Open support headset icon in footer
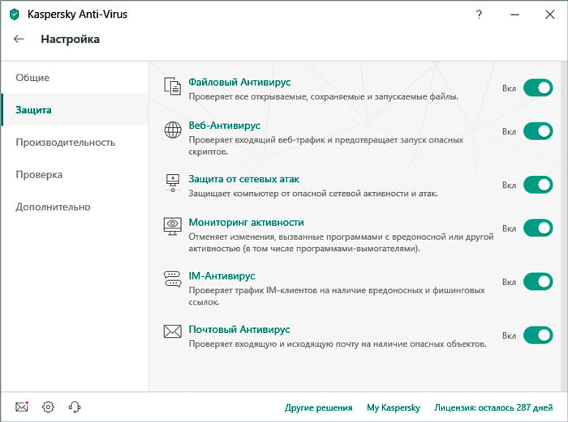This screenshot has width=568, height=422. [x=75, y=407]
